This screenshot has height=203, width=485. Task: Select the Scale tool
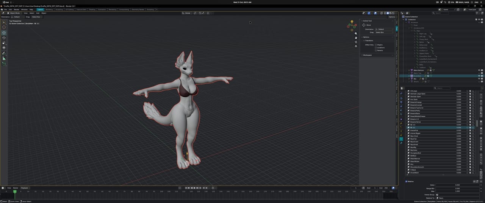tap(4, 43)
